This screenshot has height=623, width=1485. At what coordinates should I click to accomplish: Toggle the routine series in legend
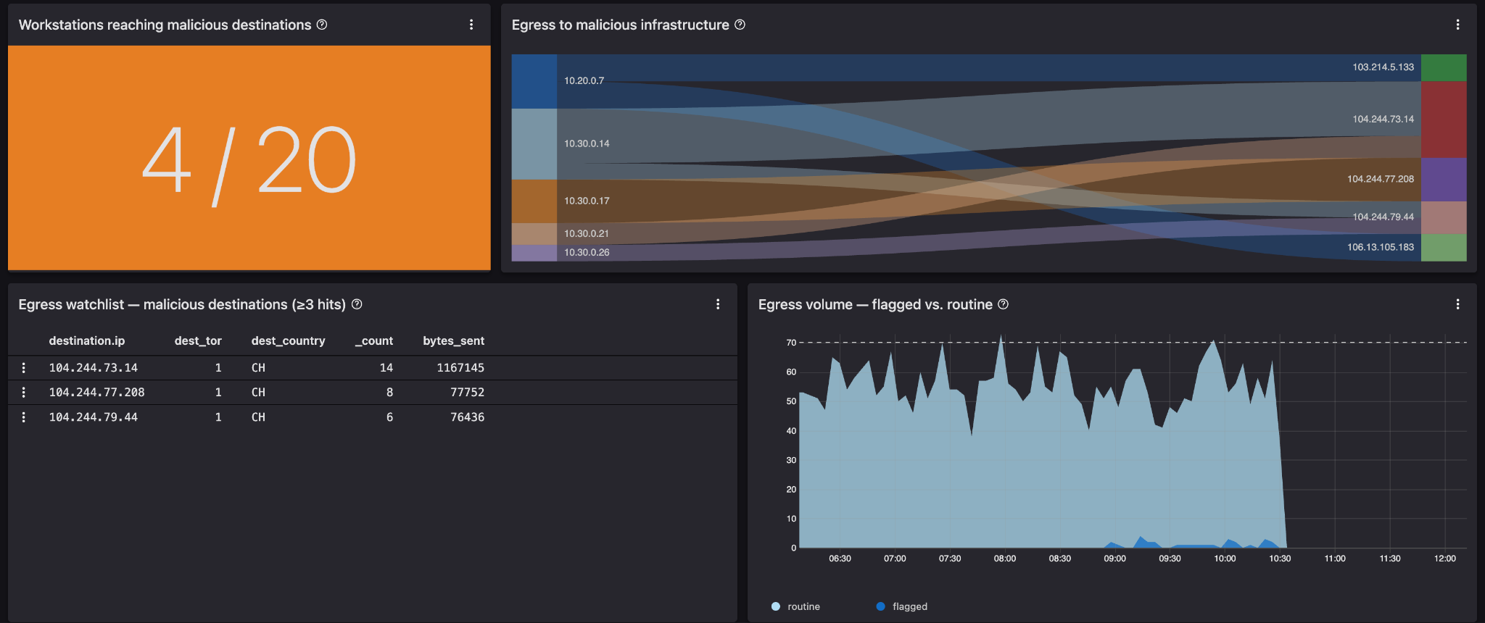coord(795,606)
